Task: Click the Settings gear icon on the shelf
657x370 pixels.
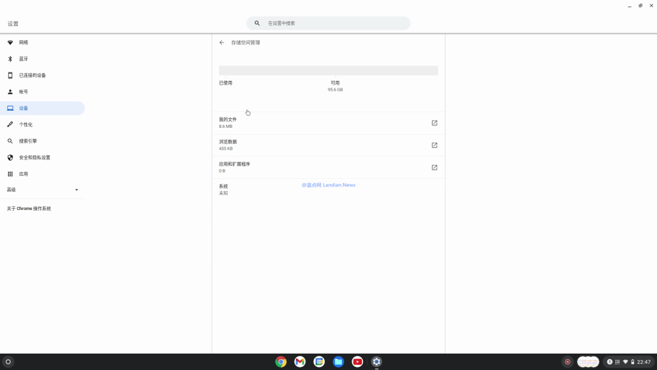Action: pyautogui.click(x=377, y=361)
